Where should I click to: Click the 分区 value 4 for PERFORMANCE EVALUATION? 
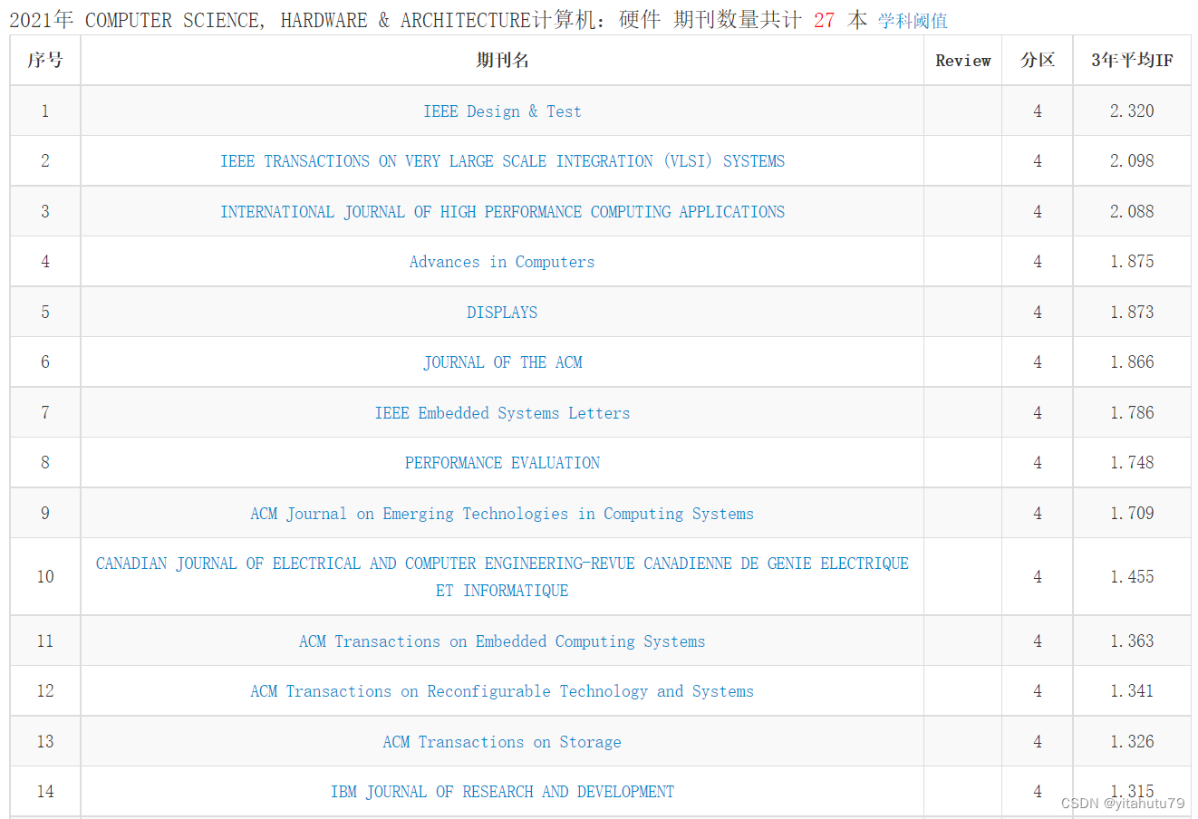(x=1038, y=463)
